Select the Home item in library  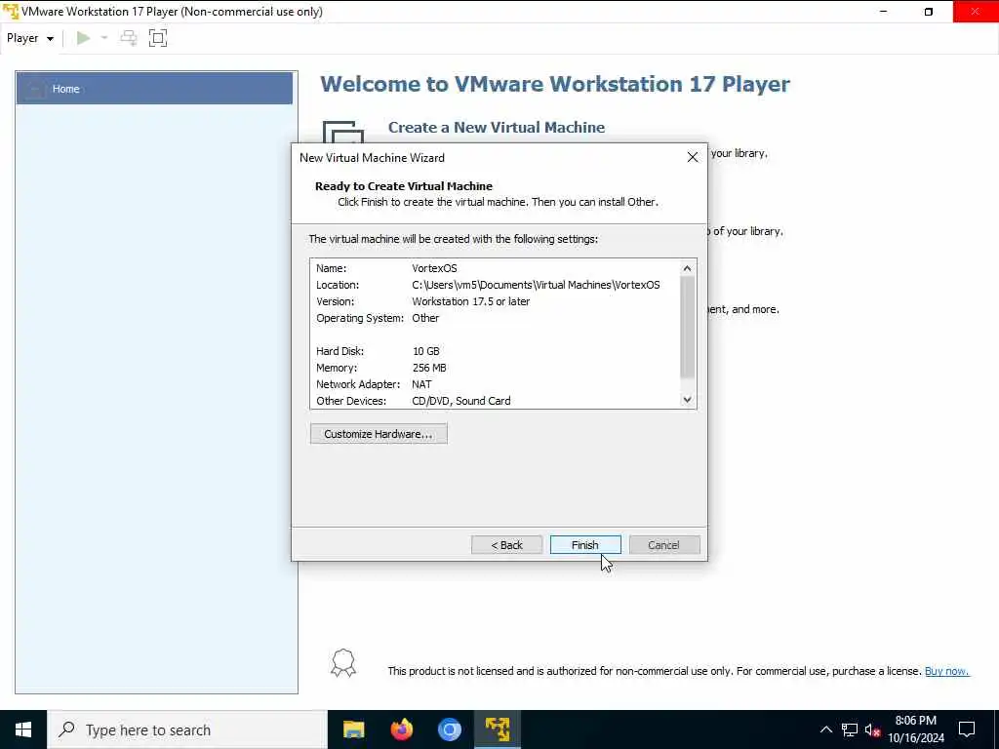tap(154, 89)
